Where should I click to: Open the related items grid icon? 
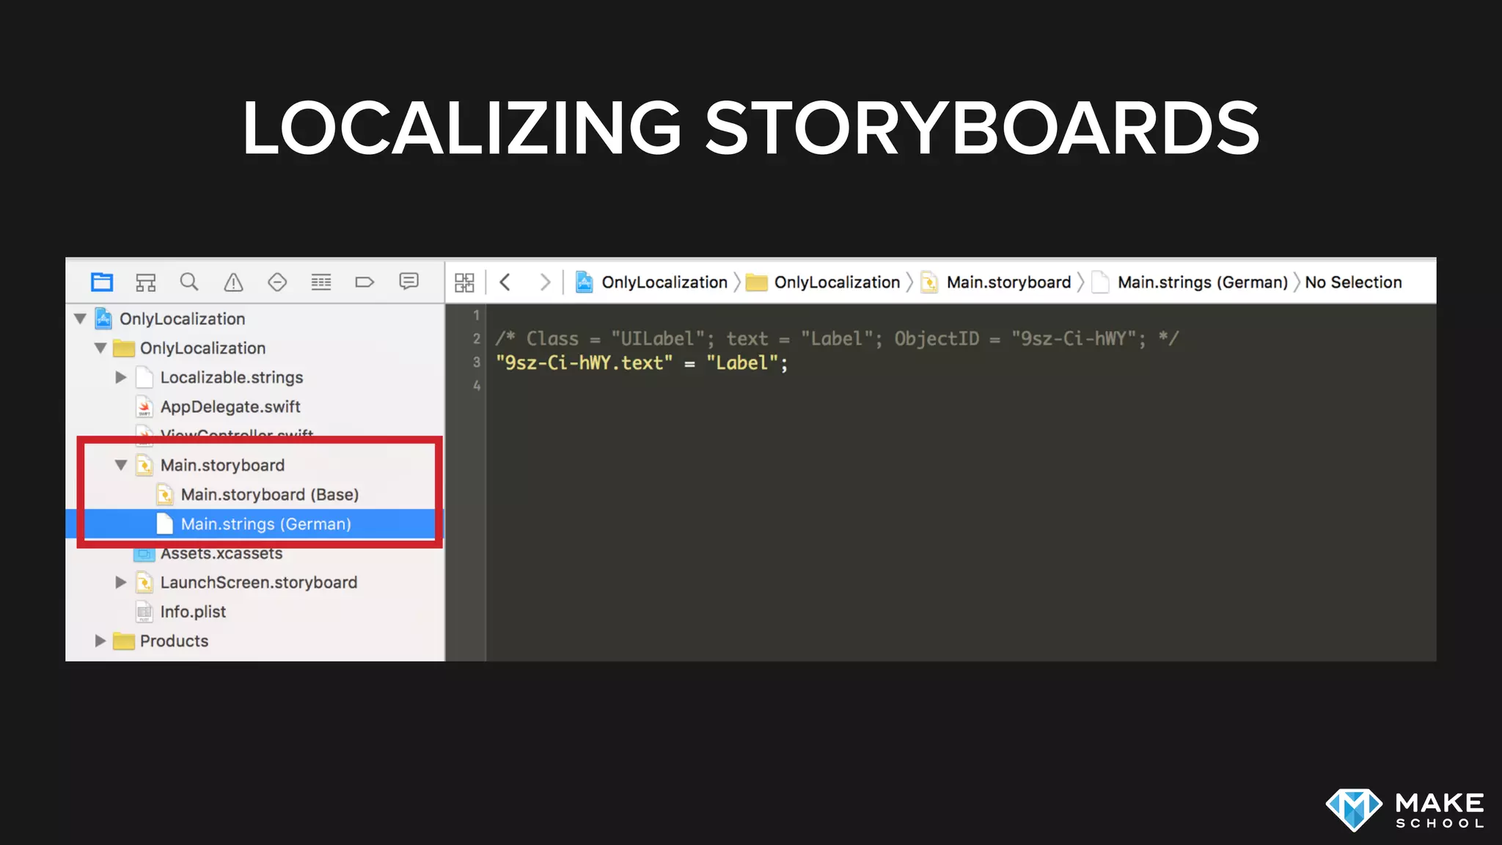click(464, 282)
